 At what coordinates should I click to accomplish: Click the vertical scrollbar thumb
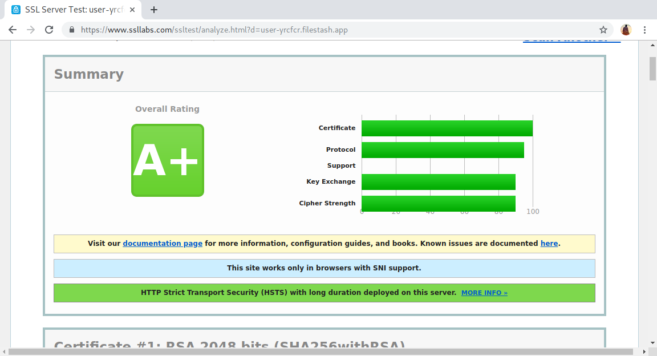[652, 68]
